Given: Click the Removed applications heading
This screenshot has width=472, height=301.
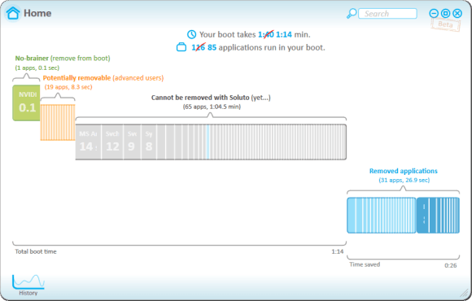Looking at the screenshot, I should point(404,171).
